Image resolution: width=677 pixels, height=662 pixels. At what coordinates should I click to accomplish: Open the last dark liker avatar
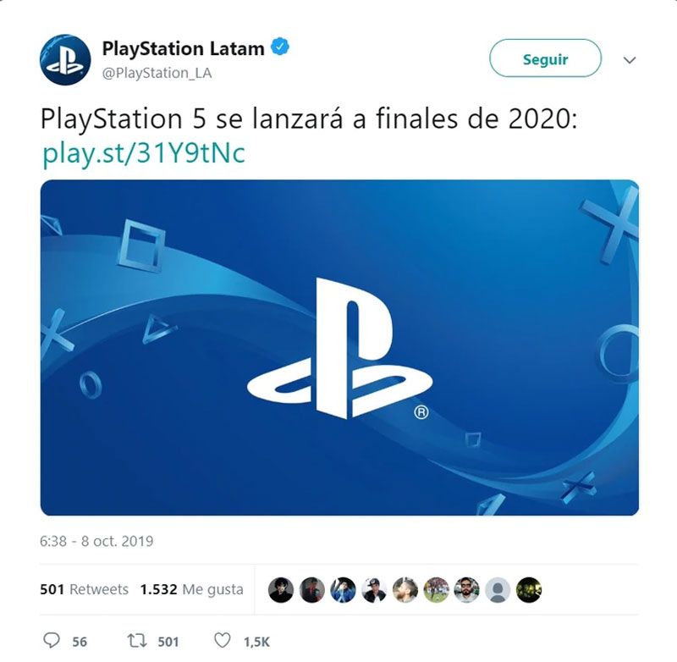click(x=529, y=590)
